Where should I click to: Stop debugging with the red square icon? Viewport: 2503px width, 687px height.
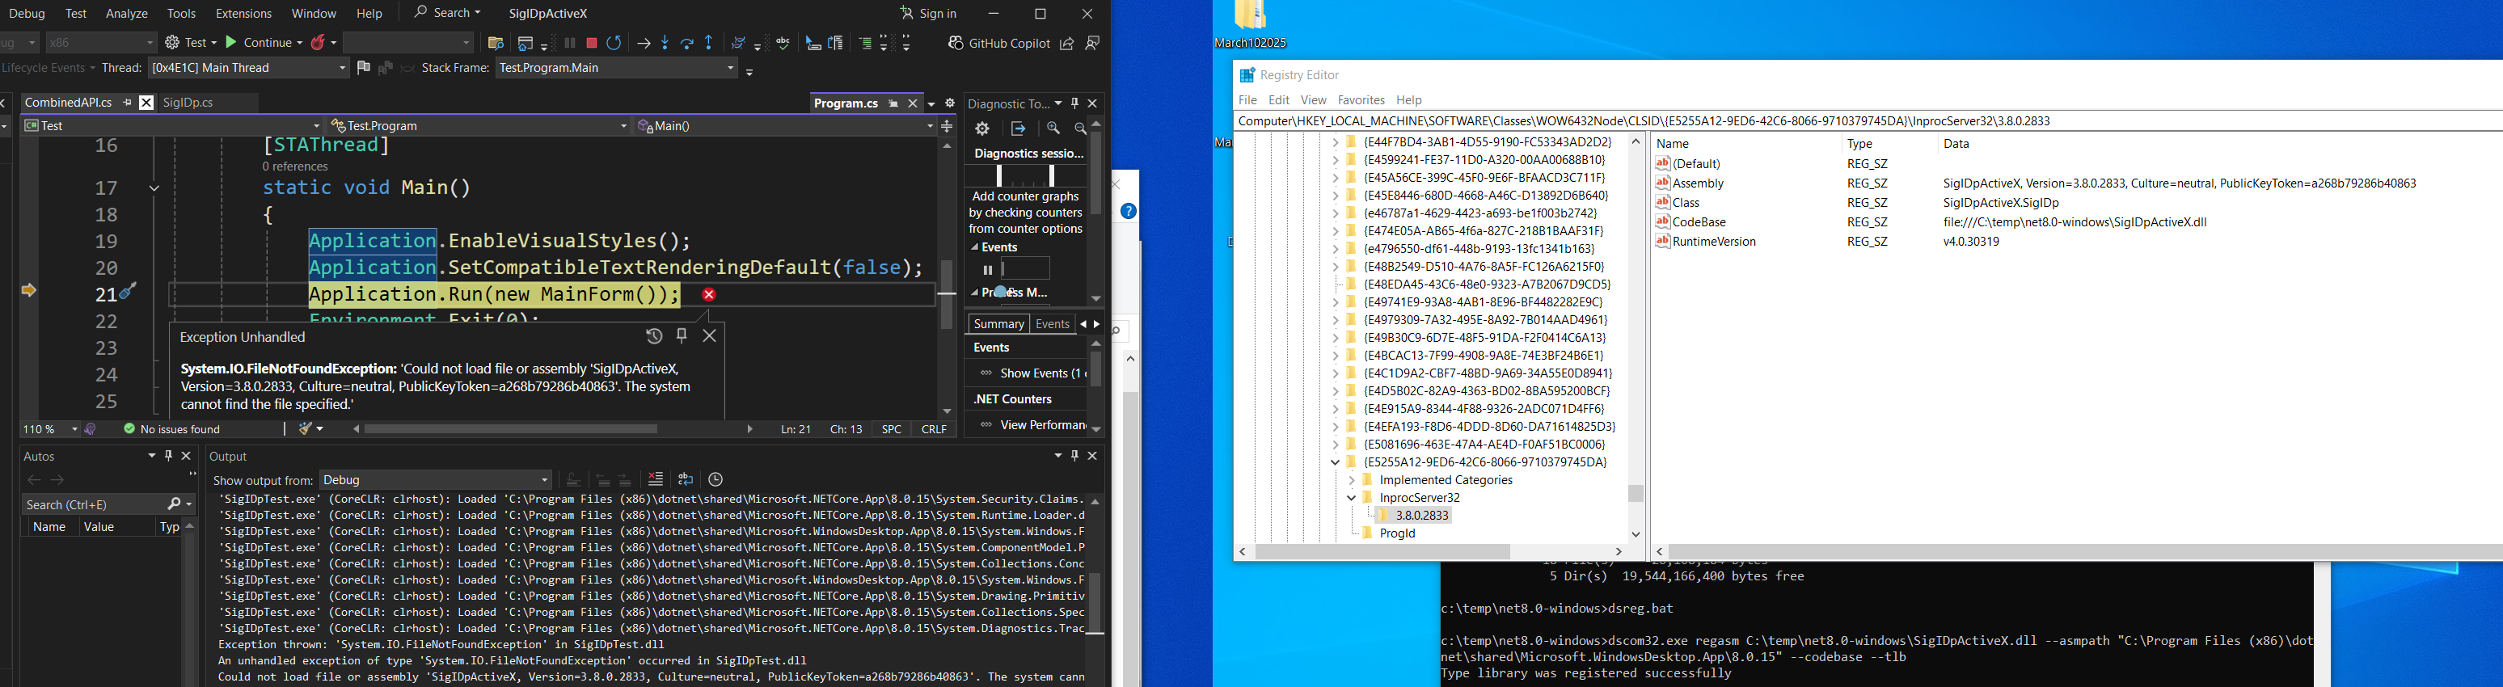(592, 43)
